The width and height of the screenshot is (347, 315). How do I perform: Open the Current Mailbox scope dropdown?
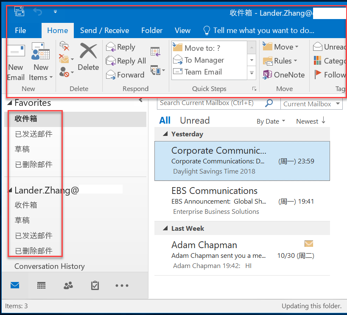pos(311,104)
